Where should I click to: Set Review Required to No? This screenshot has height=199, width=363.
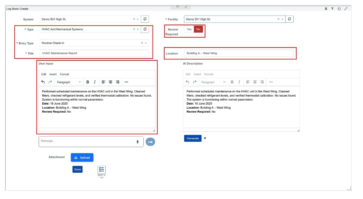(x=198, y=29)
